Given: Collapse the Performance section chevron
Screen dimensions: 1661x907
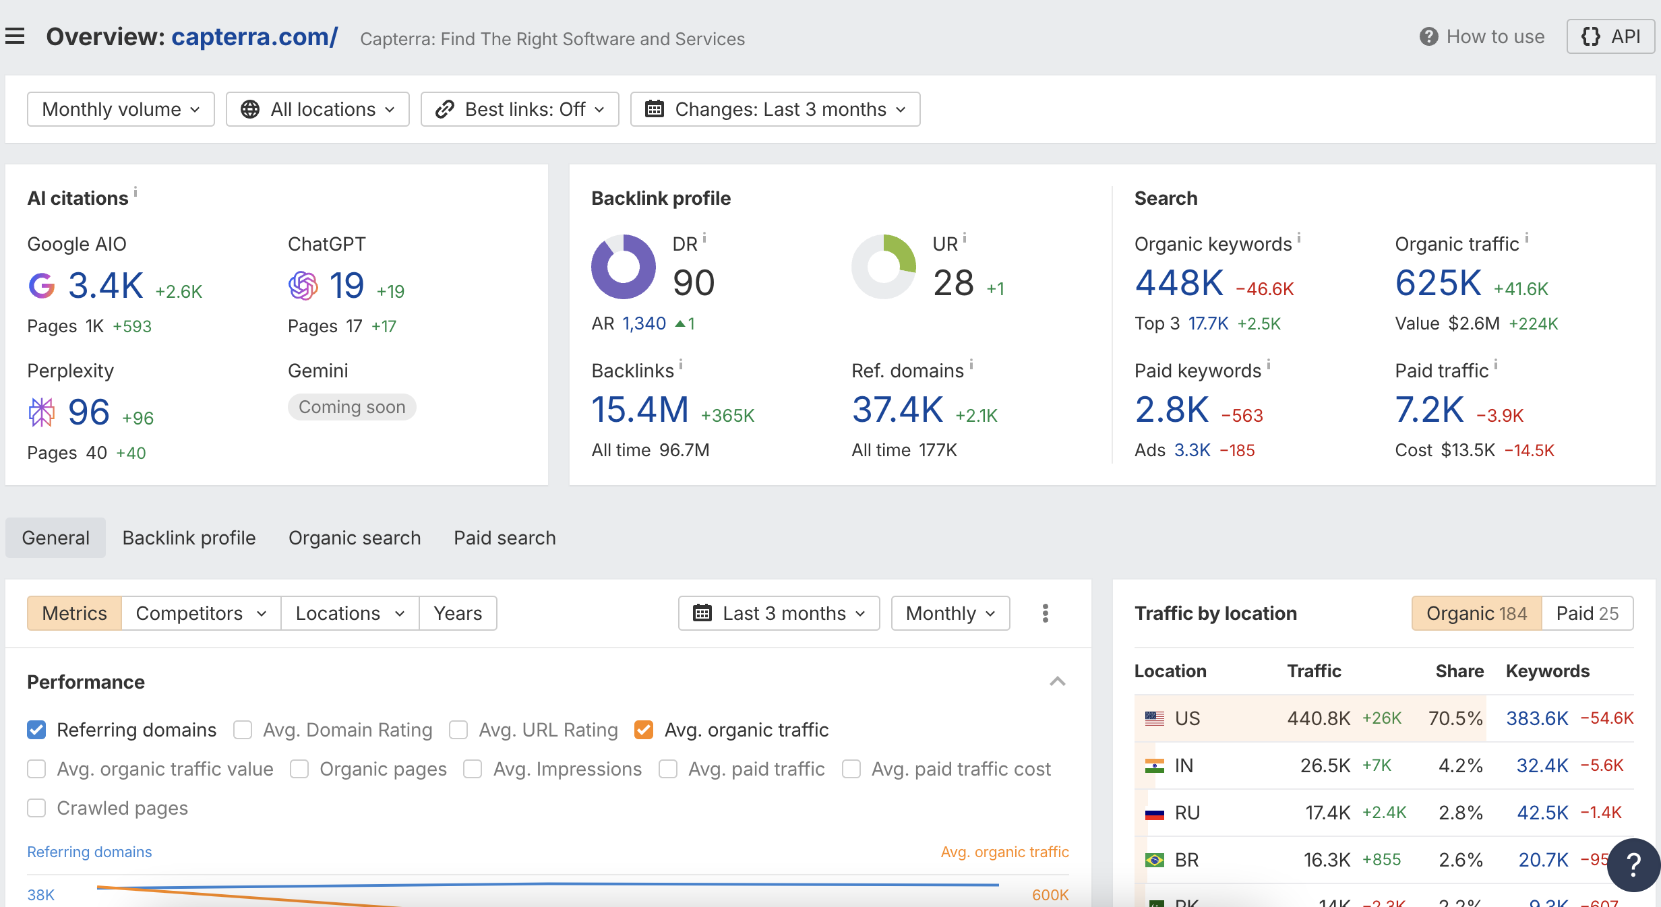Looking at the screenshot, I should click(x=1058, y=682).
